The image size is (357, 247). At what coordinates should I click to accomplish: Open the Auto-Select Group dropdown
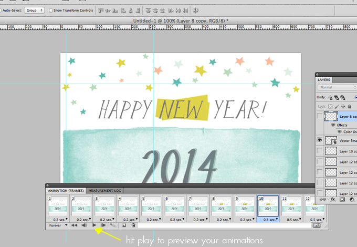(x=34, y=11)
